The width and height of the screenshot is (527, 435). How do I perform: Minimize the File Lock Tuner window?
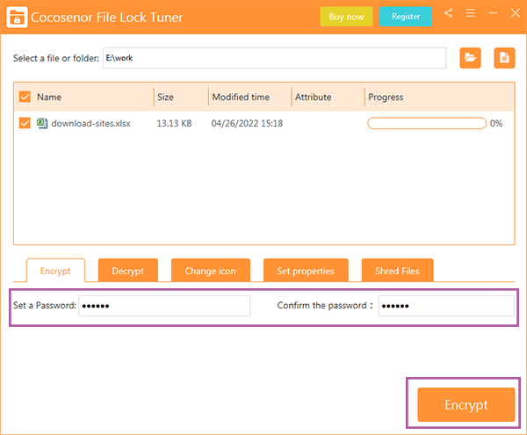[x=493, y=13]
